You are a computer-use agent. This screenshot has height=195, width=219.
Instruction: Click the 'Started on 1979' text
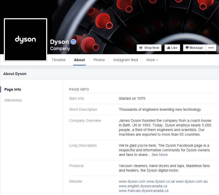click(132, 98)
